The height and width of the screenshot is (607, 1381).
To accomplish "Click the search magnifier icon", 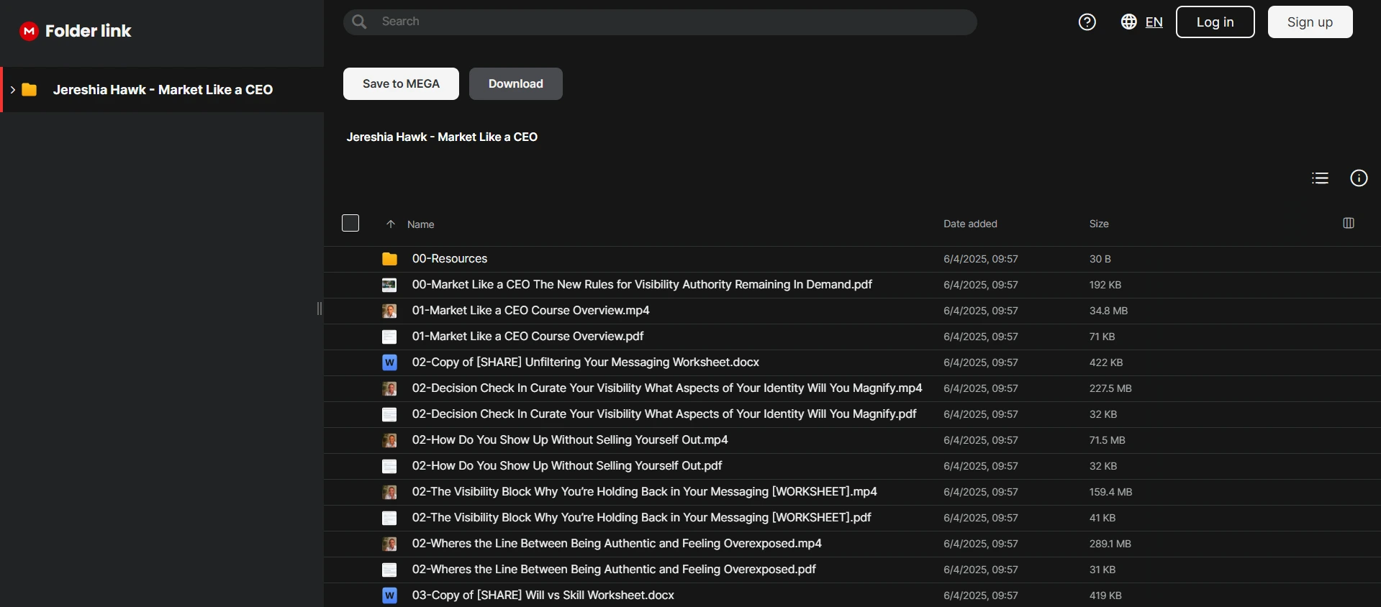I will (x=360, y=22).
